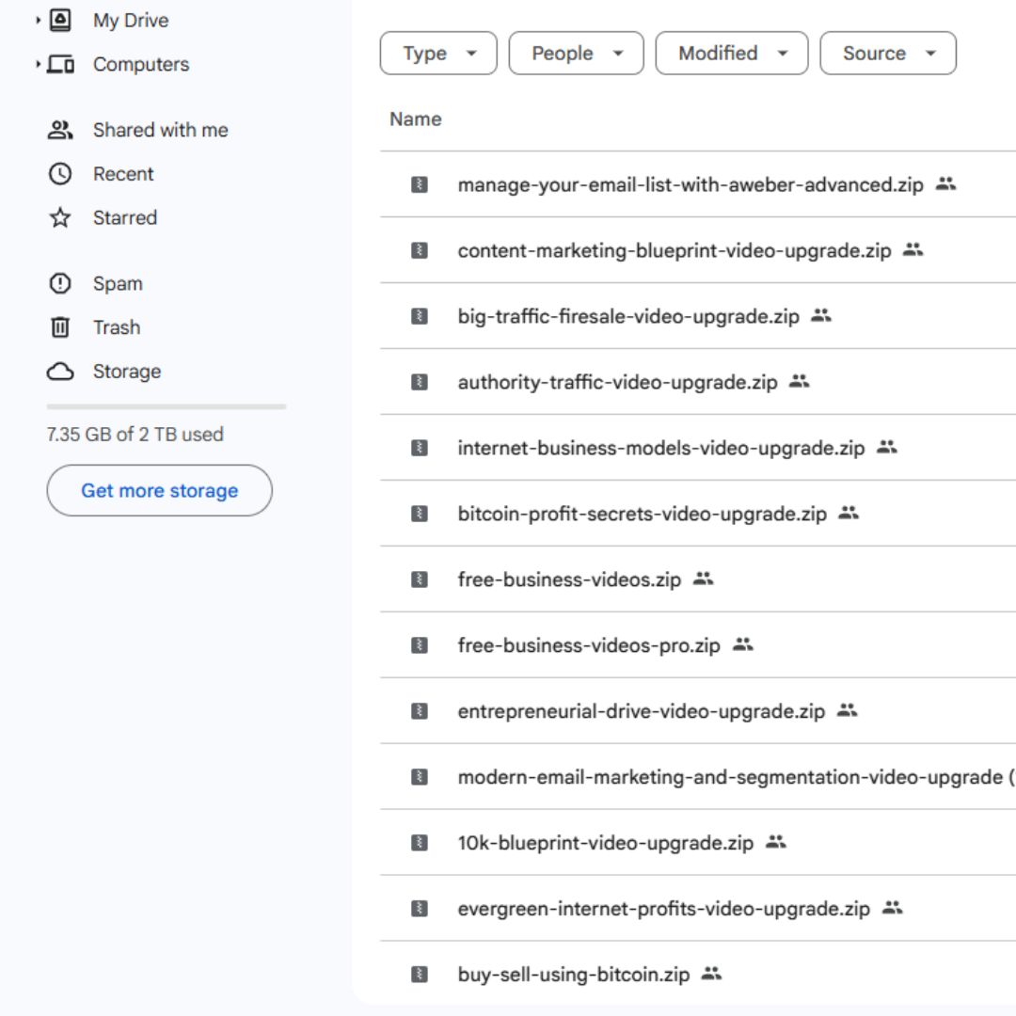Open the Modified filter dropdown
The height and width of the screenshot is (1016, 1016).
coord(731,54)
